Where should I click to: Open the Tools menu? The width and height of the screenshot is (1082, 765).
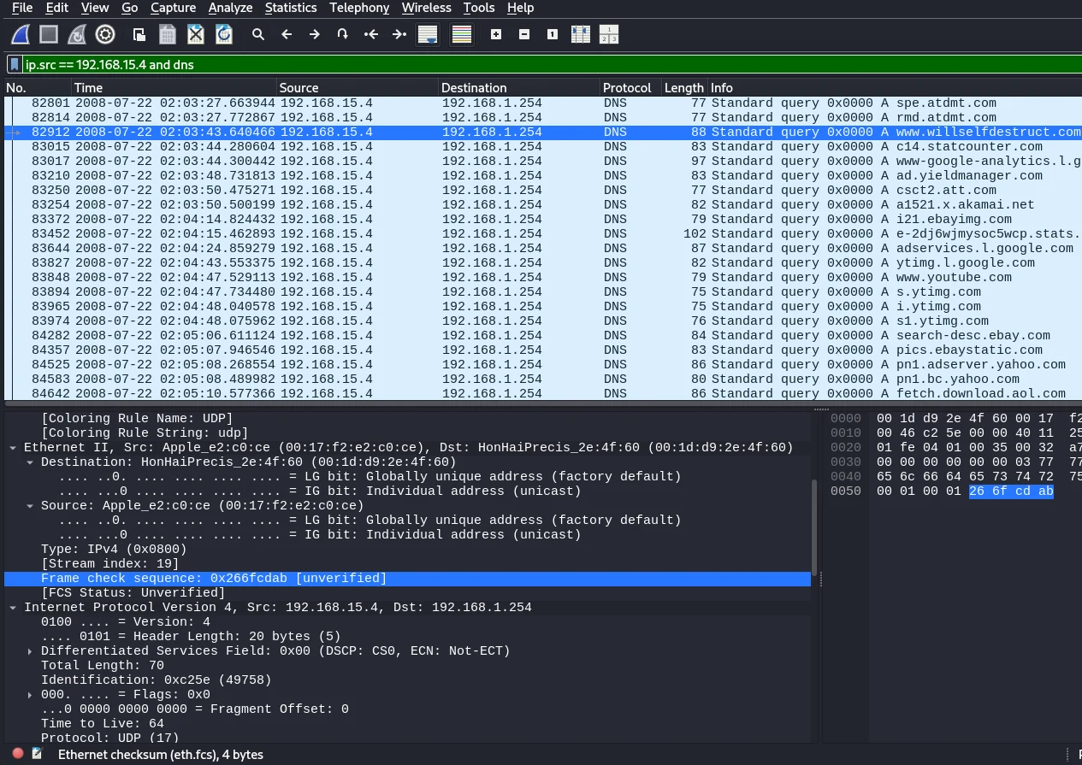point(479,8)
